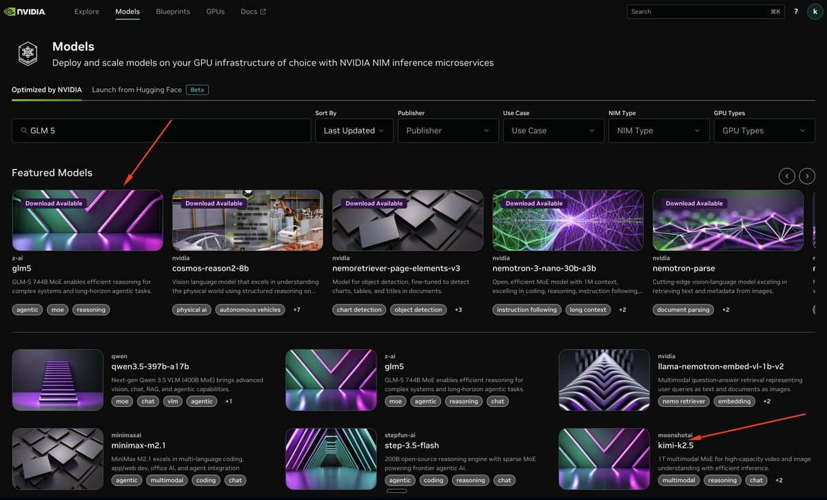This screenshot has width=827, height=500.
Task: Open the nemotron-parse thumbnail
Action: [728, 220]
